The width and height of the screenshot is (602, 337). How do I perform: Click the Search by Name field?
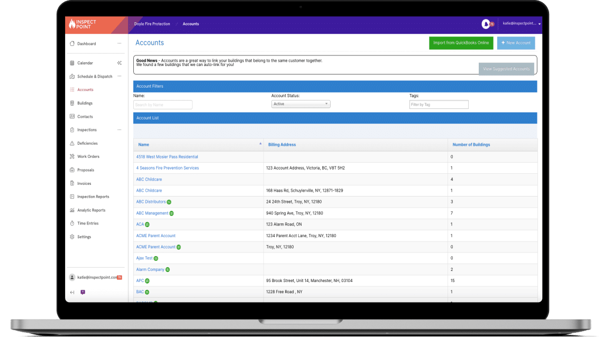pos(162,105)
